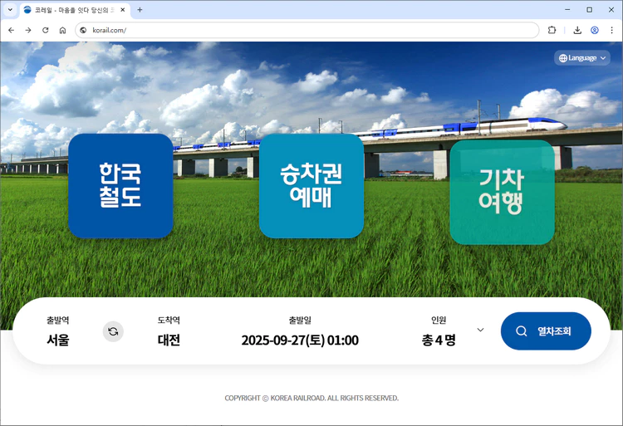
Task: Click the 출발역 label
Action: pyautogui.click(x=58, y=320)
